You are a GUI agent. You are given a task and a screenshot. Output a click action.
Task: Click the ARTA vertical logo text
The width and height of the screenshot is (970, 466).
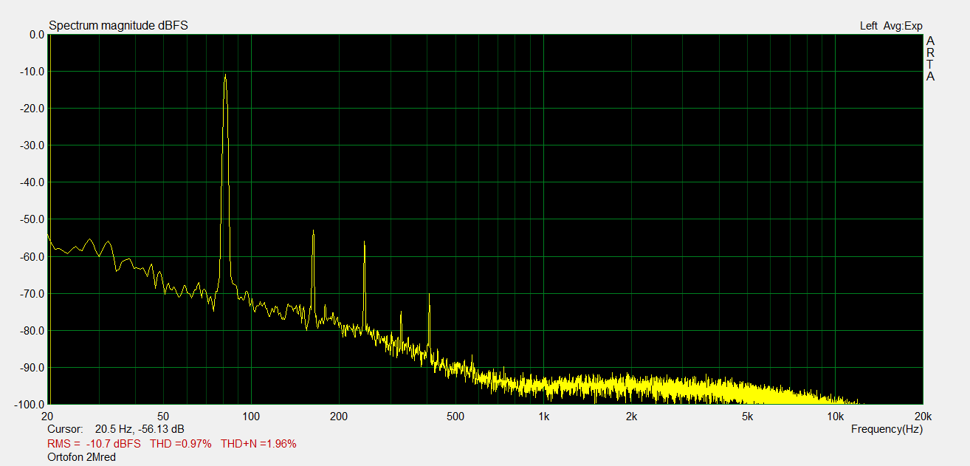(x=931, y=58)
